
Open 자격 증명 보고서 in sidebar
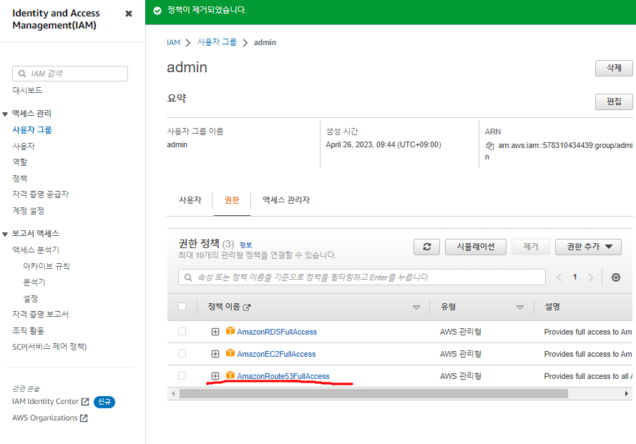click(40, 315)
